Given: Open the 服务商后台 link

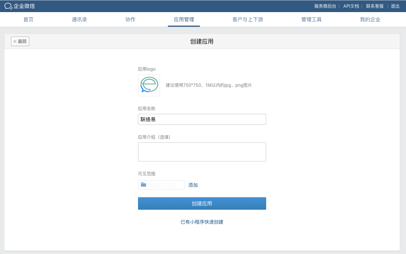Looking at the screenshot, I should (325, 6).
